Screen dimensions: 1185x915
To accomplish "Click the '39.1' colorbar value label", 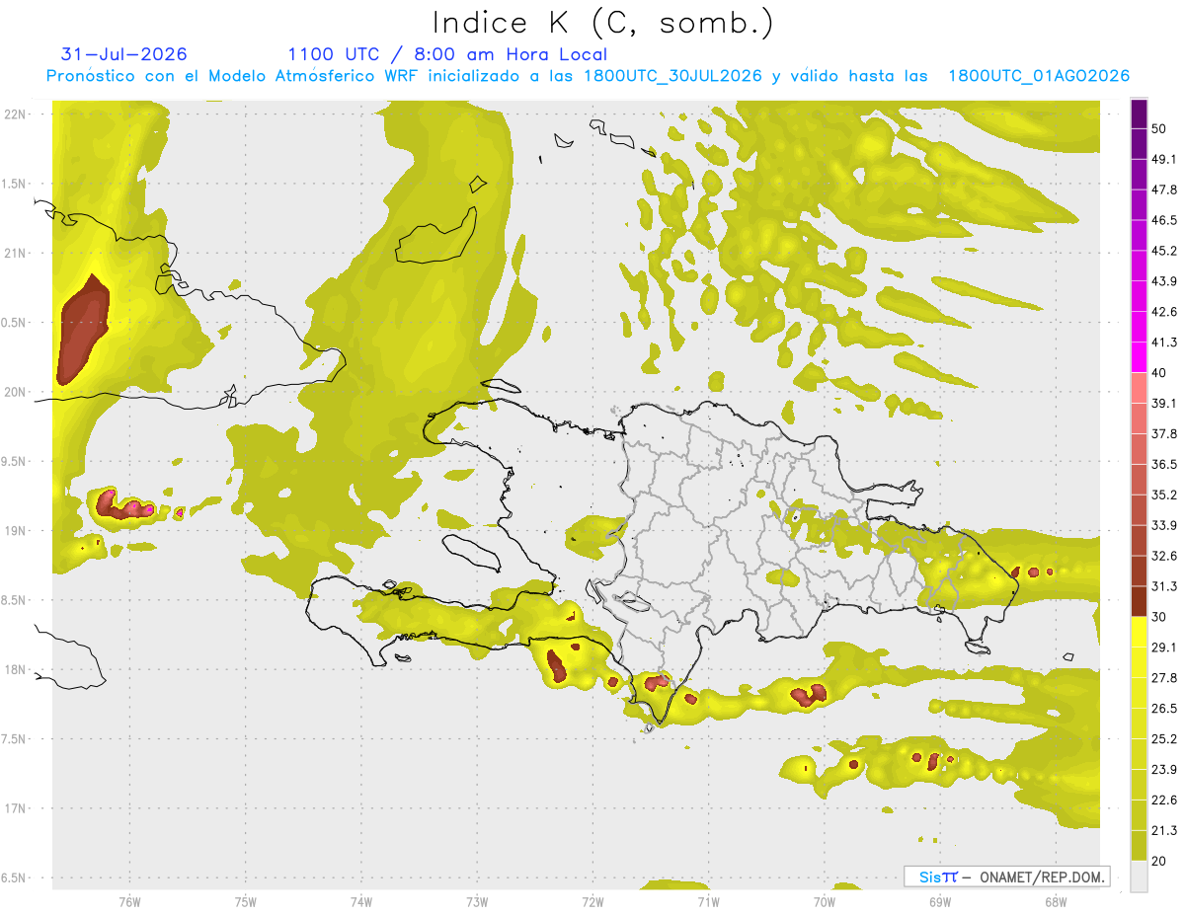I will pyautogui.click(x=1164, y=403).
